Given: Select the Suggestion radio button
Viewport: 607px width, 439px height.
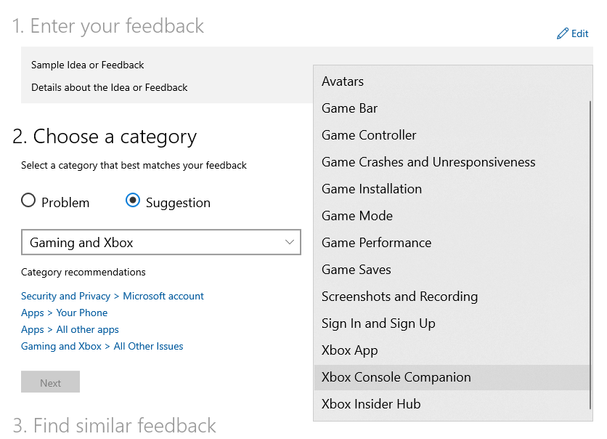Looking at the screenshot, I should click(x=133, y=201).
